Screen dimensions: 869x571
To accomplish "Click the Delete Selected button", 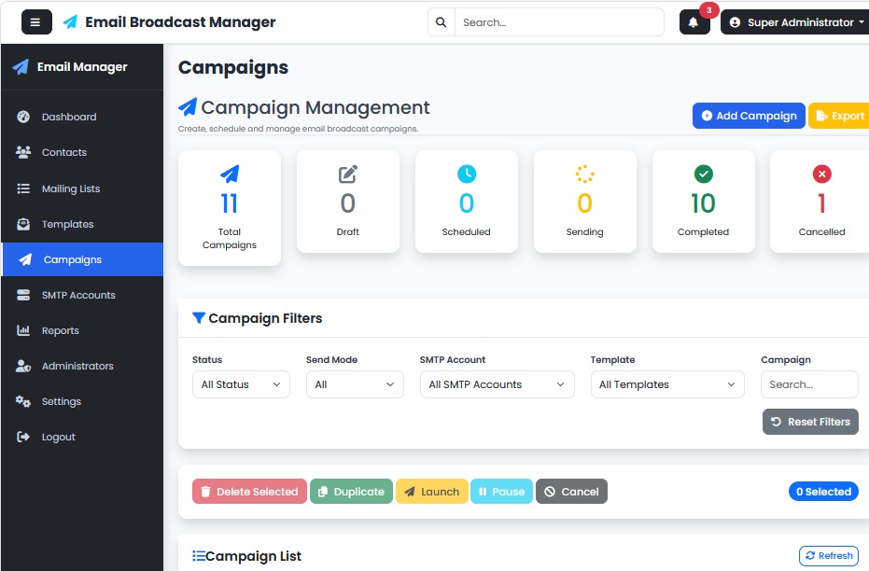I will click(249, 492).
